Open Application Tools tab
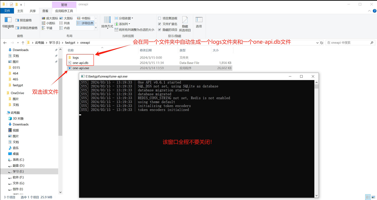This screenshot has height=200, width=377. [x=64, y=11]
